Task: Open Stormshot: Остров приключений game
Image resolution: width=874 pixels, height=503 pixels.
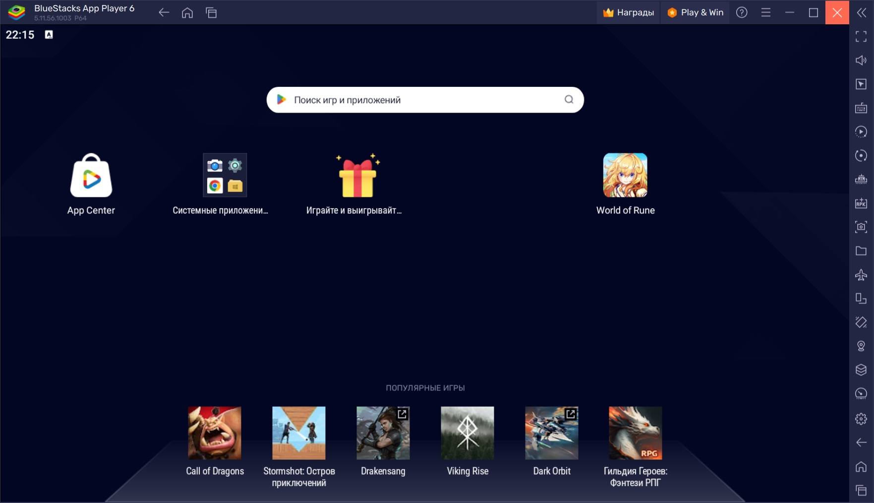Action: (299, 433)
